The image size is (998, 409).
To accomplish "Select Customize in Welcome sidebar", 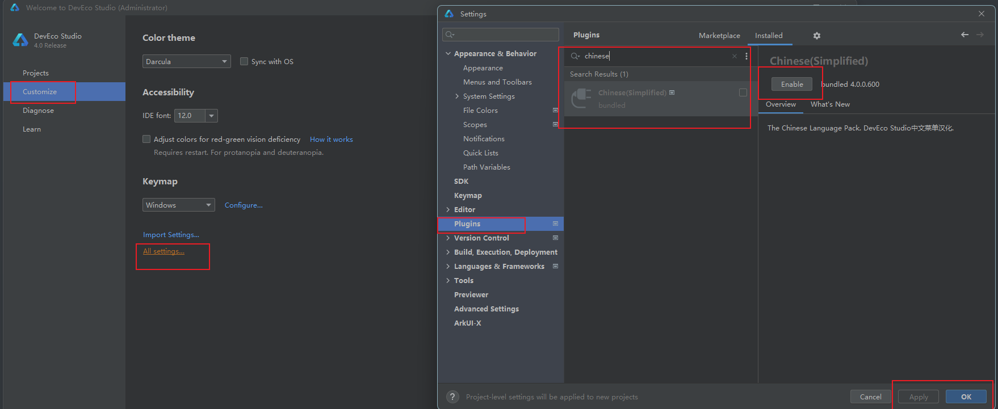I will click(x=64, y=91).
